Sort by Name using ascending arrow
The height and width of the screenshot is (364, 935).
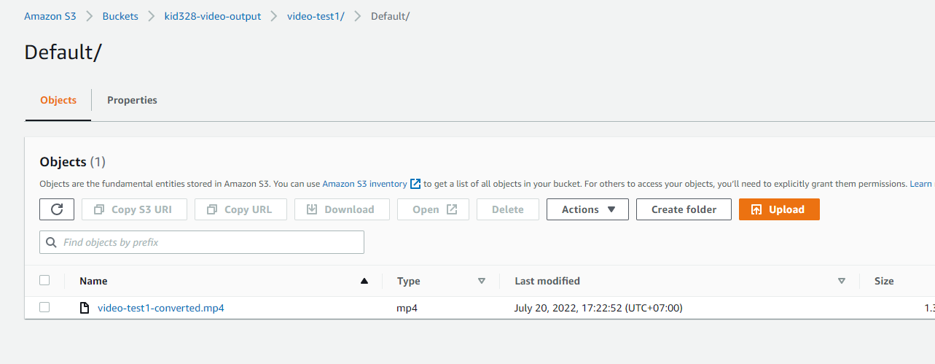coord(364,281)
